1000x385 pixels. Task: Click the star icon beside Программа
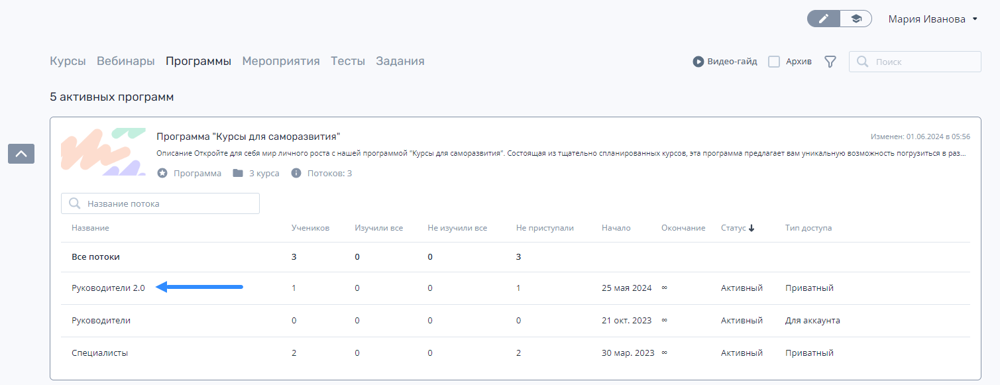coord(162,173)
